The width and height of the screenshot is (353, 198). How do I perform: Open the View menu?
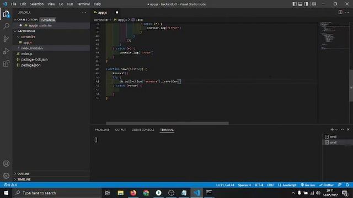(x=51, y=4)
